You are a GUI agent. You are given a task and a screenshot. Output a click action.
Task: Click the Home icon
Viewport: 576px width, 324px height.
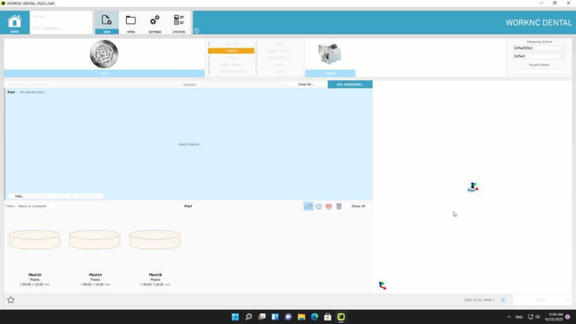[x=15, y=21]
